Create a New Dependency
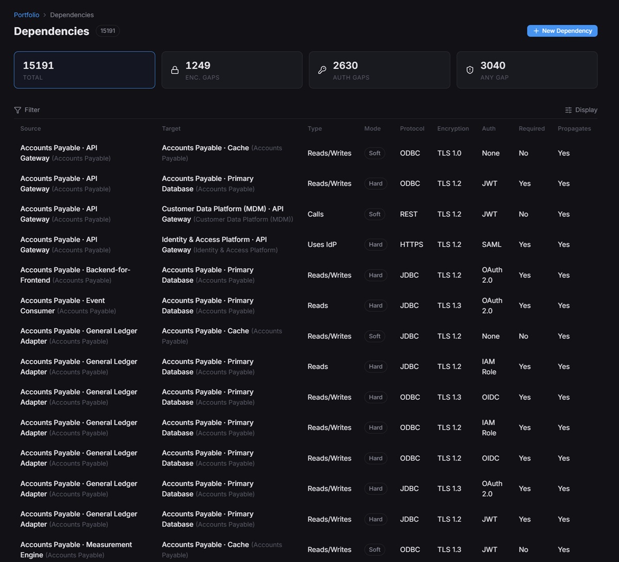Image resolution: width=619 pixels, height=562 pixels. [562, 31]
